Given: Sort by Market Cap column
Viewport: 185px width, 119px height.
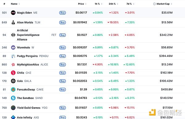Looking at the screenshot, I should (x=164, y=4).
